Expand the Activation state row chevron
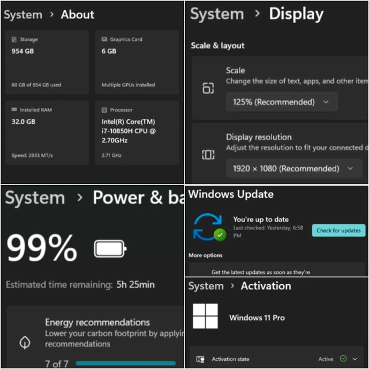Image resolution: width=369 pixels, height=369 pixels. click(355, 359)
